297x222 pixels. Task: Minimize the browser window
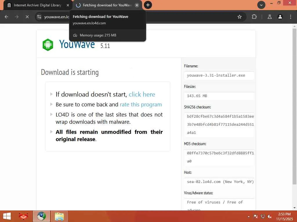point(271,3)
